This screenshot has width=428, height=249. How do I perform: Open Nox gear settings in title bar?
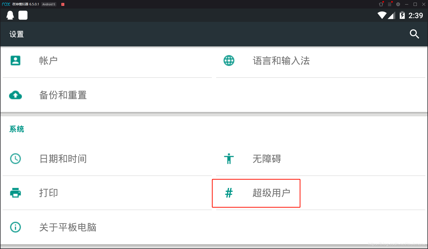[398, 4]
